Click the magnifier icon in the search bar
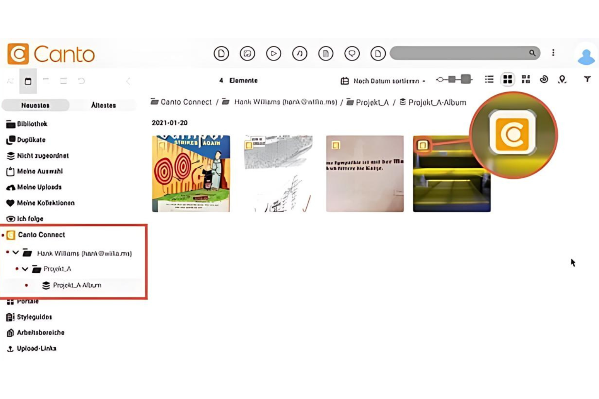The width and height of the screenshot is (599, 399). 532,53
